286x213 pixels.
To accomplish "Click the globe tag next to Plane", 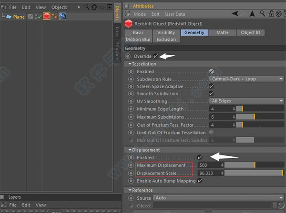I will [x=62, y=17].
